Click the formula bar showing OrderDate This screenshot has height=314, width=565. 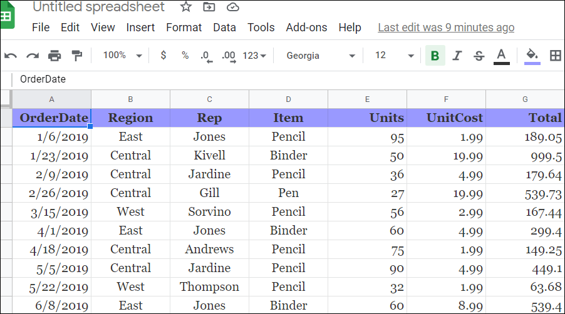[251, 79]
